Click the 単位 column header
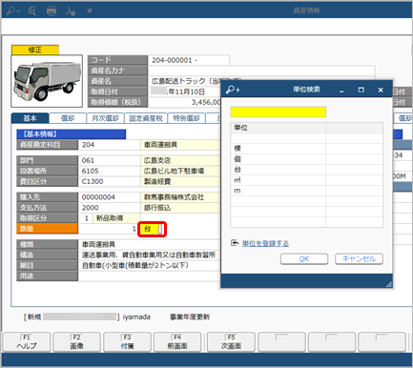The image size is (413, 368). (279, 128)
